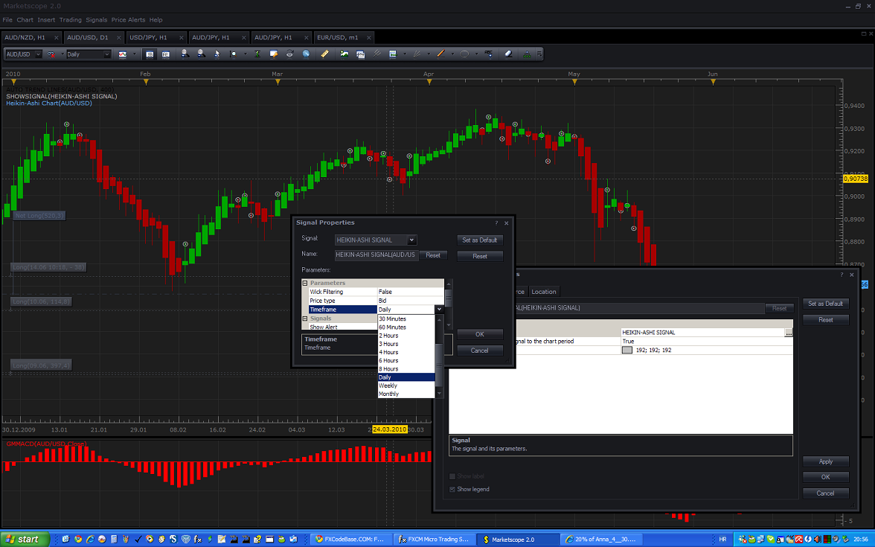Click Cancel in the rear dialog
This screenshot has width=875, height=547.
click(x=826, y=493)
